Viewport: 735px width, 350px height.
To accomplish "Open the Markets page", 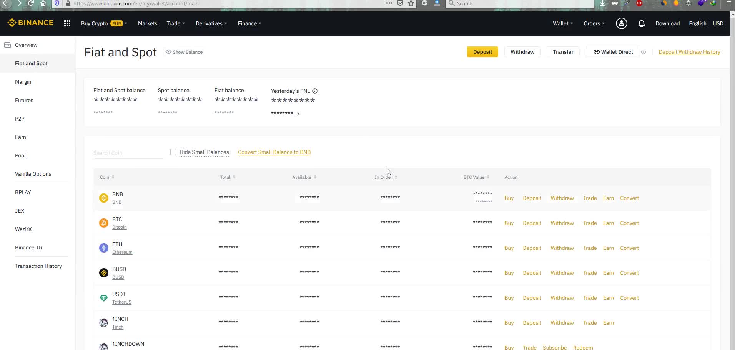I will coord(148,23).
